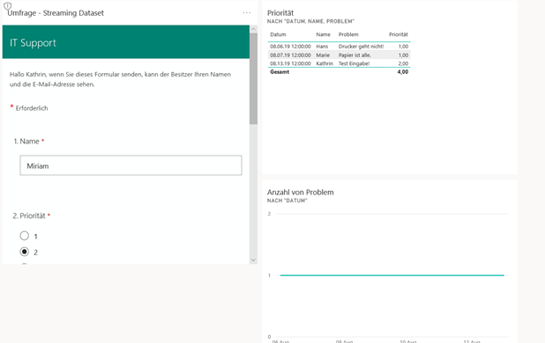Select priority radio button 2
This screenshot has height=343, width=545.
(x=25, y=252)
